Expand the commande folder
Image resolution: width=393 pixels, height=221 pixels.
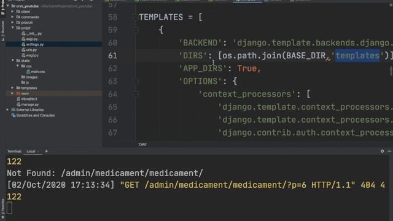coord(12,17)
